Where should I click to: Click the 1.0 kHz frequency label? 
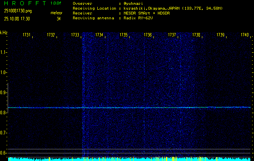[x=3, y=72]
